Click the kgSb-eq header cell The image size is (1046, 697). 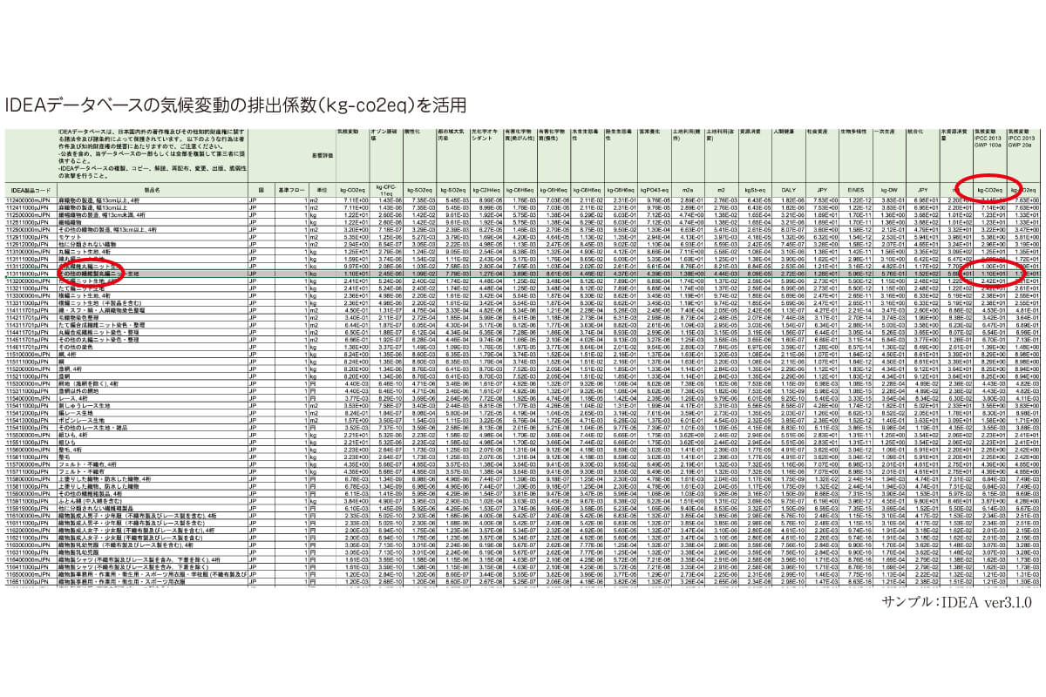click(754, 189)
